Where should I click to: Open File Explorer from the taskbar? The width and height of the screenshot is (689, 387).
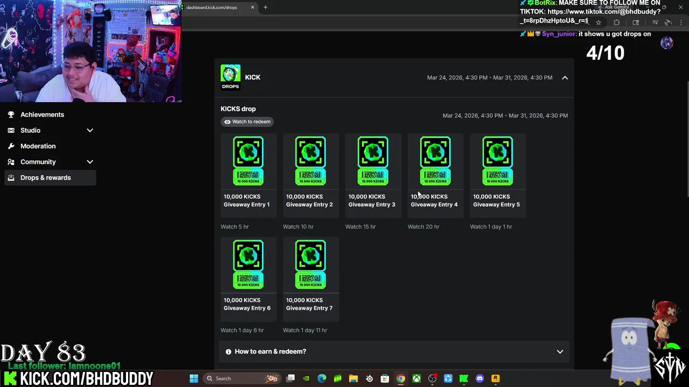(353, 378)
